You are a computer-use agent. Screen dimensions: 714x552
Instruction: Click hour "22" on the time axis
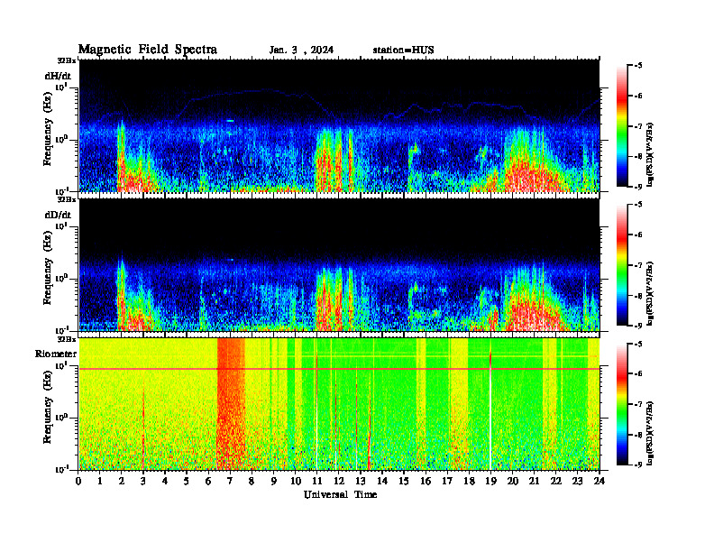coord(556,481)
